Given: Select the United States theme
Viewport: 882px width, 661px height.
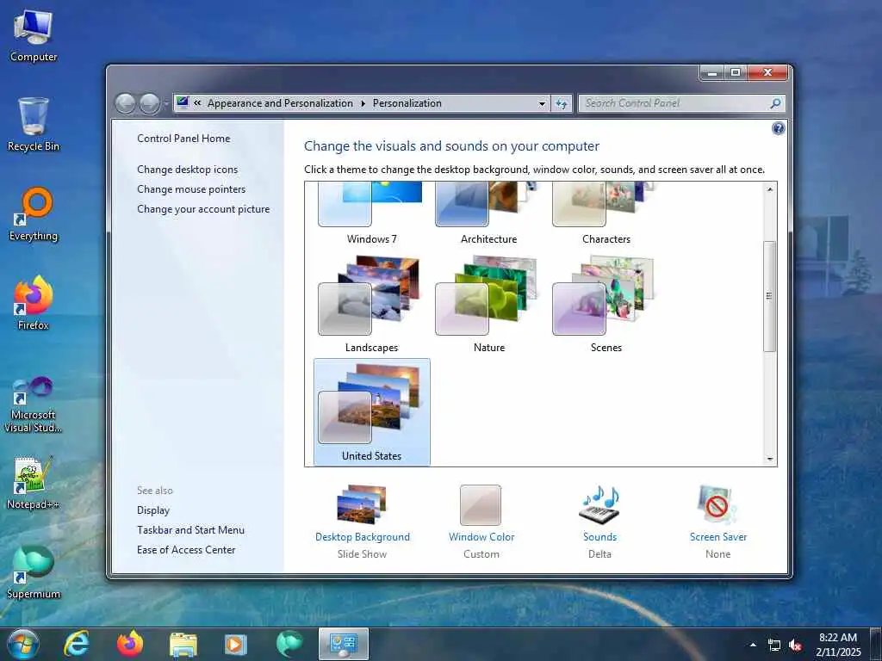Looking at the screenshot, I should point(372,412).
